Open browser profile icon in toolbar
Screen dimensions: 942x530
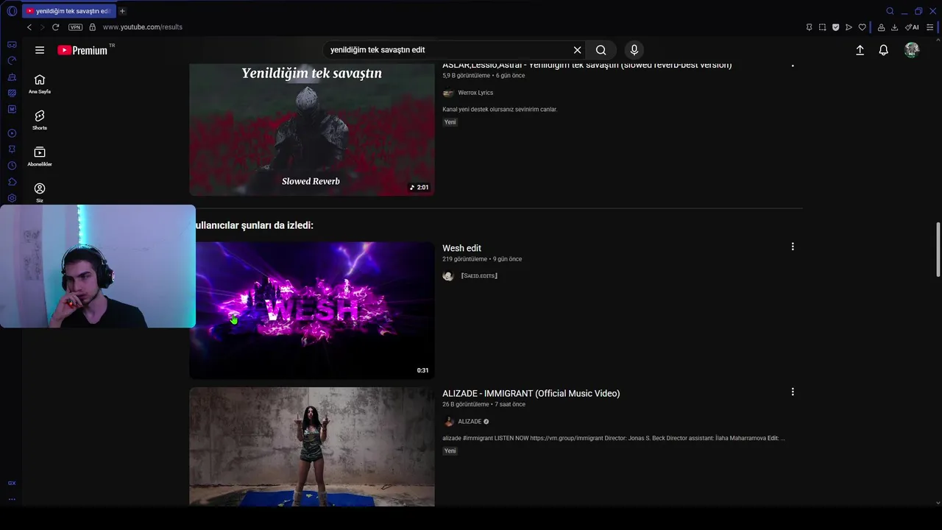coord(881,27)
